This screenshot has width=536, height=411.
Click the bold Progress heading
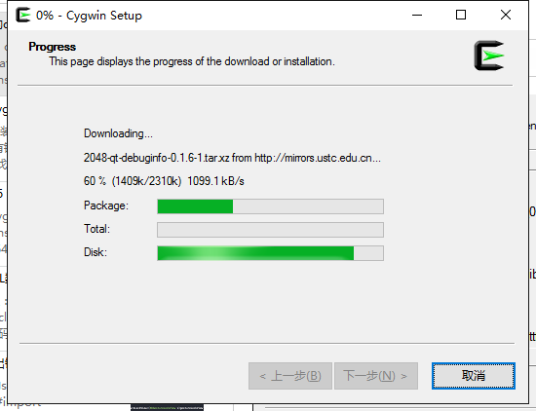52,47
